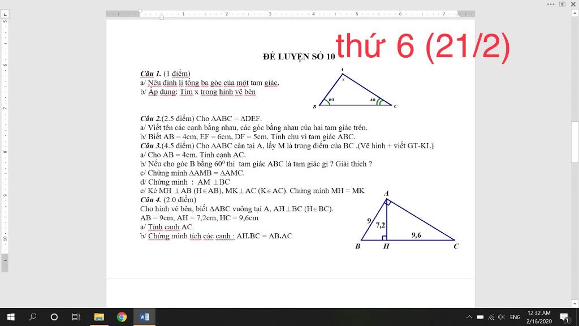Open volume speaker icon
579x326 pixels.
501,317
